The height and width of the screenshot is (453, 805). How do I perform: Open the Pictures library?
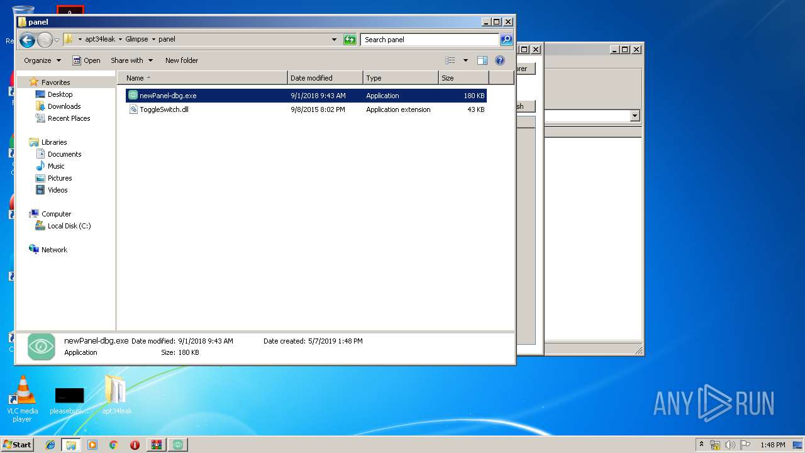click(60, 178)
